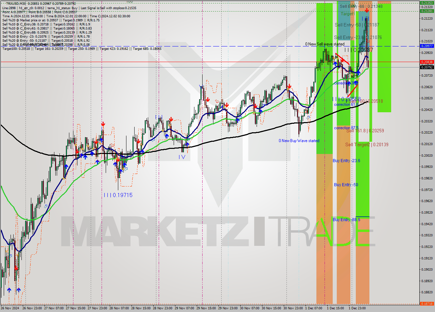The width and height of the screenshot is (435, 312).
Task: Click the '27 Nov 23:00' time axis label
Action: point(98,308)
